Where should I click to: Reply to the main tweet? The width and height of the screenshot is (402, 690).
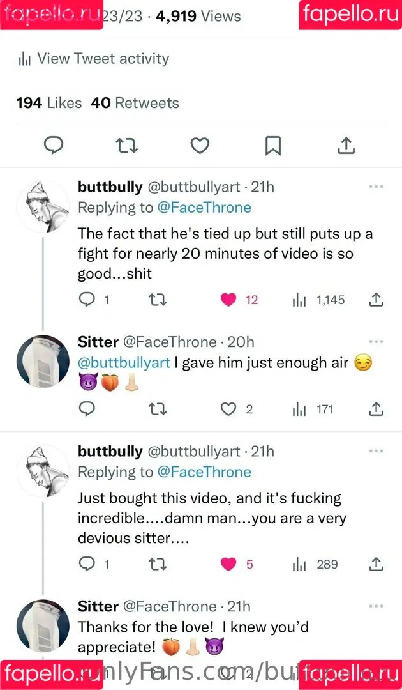[54, 146]
